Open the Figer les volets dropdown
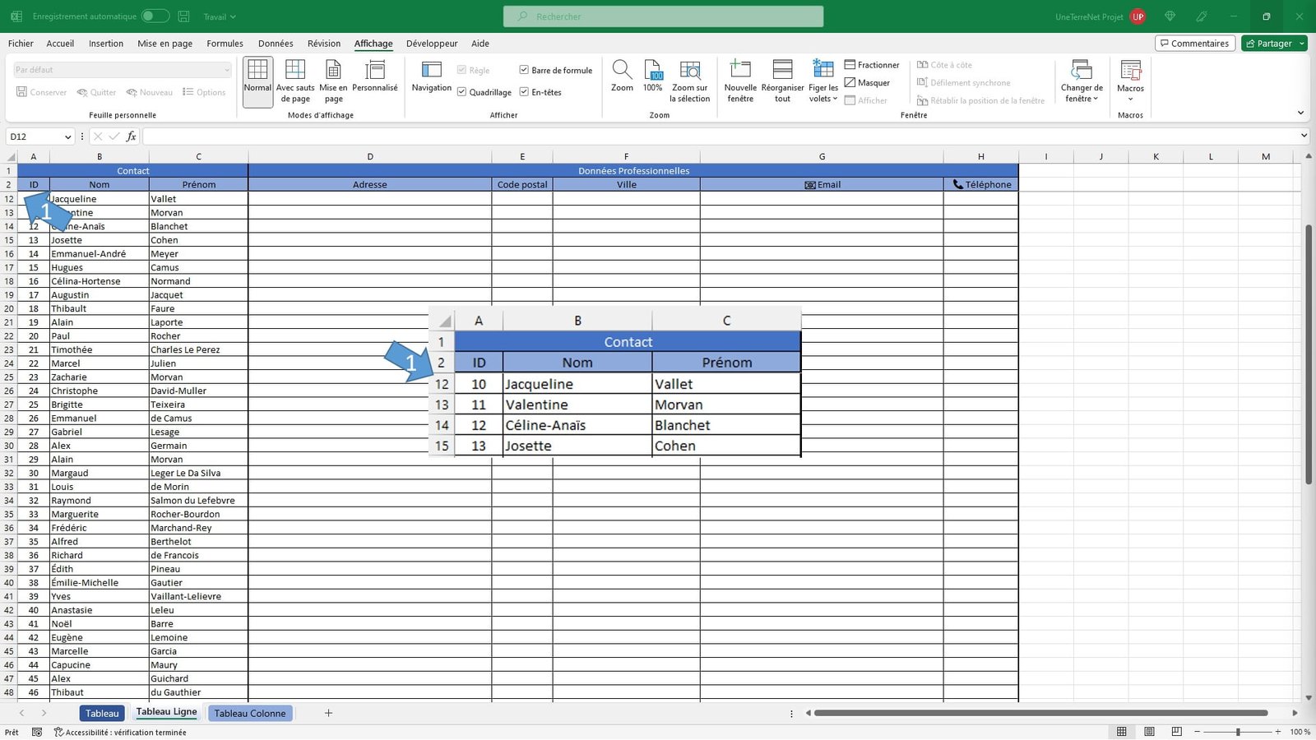1316x740 pixels. (822, 80)
